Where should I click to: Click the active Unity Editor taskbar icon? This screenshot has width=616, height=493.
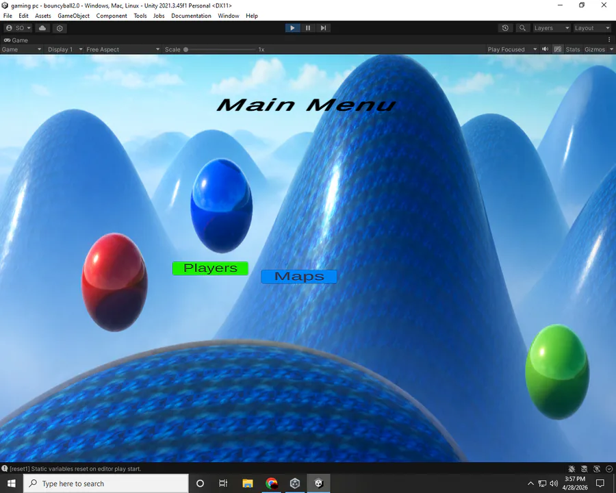click(x=318, y=483)
